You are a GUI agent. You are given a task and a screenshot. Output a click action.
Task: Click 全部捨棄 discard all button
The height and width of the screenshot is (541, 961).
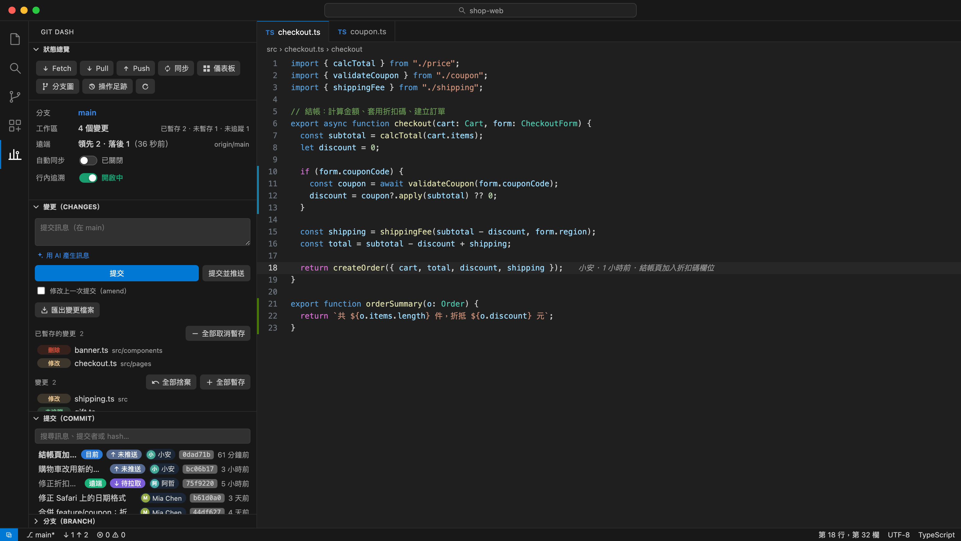171,382
